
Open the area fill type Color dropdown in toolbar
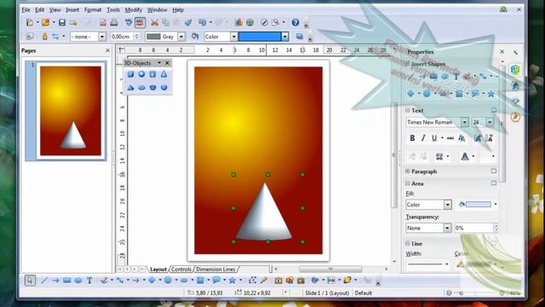click(x=233, y=37)
